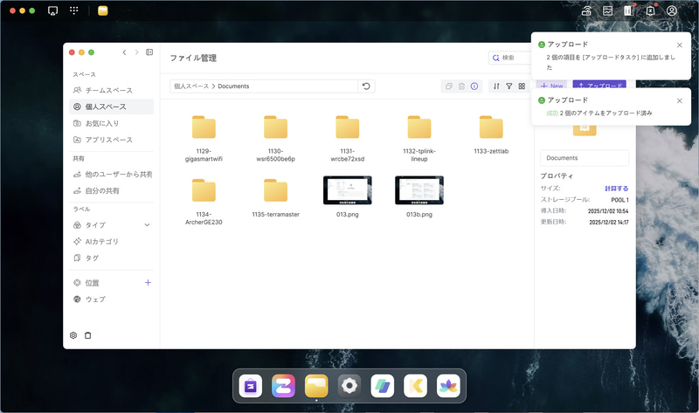Click the file manager icon in top bar
699x413 pixels.
point(103,10)
